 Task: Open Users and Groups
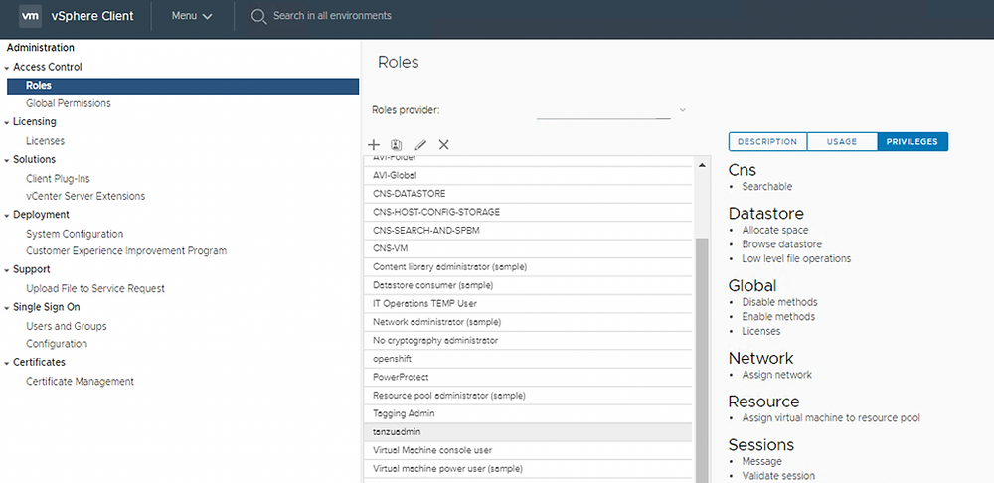click(67, 326)
